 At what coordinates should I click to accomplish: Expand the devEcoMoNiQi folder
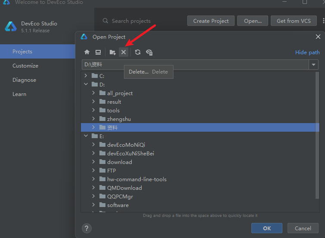[93, 145]
